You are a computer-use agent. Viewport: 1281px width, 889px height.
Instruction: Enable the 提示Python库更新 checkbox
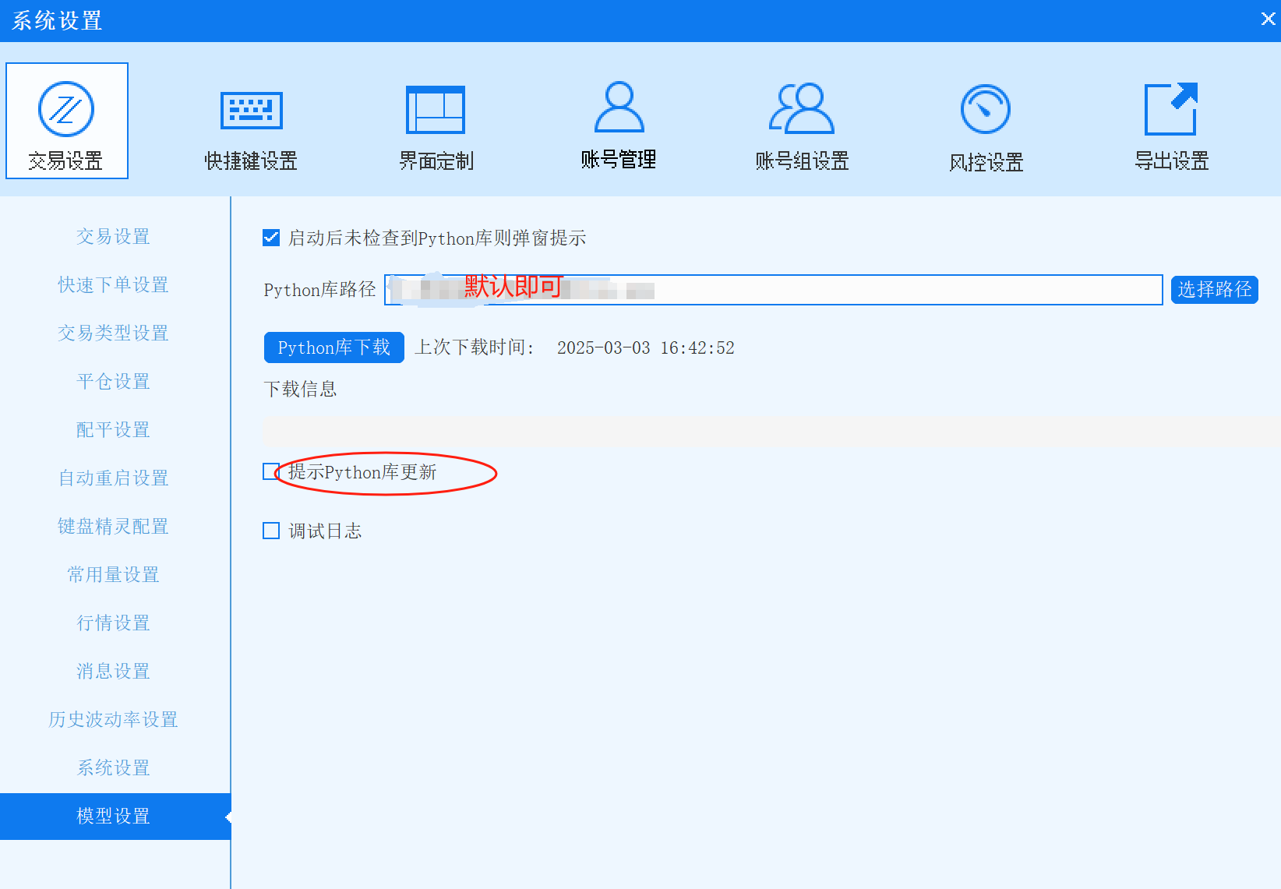coord(270,471)
